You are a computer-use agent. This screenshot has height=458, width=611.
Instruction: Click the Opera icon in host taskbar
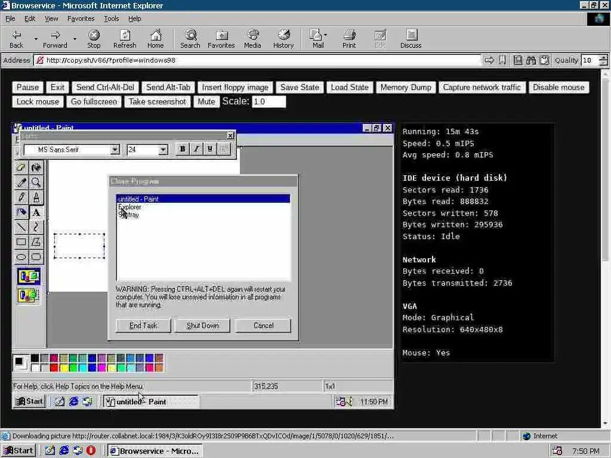91,451
